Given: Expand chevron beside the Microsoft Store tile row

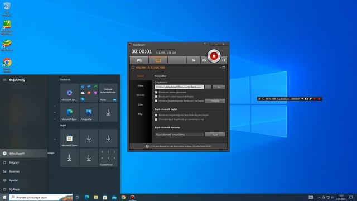Looking at the screenshot, I should coord(55,139).
